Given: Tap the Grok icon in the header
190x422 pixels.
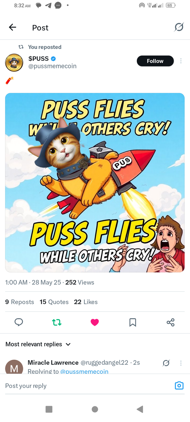Looking at the screenshot, I should pos(179,28).
